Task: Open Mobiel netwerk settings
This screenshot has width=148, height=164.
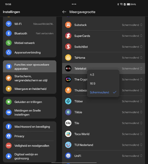Action: [x=25, y=43]
